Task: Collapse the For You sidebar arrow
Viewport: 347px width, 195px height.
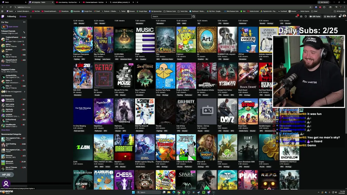Action: click(24, 22)
